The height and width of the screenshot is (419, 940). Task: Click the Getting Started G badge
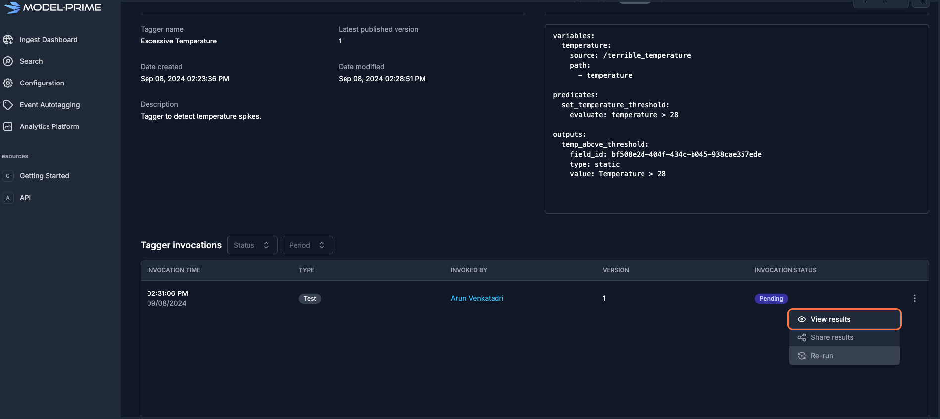pyautogui.click(x=8, y=176)
